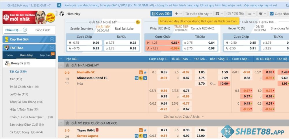Open the sort order dropdown in toolbar
Image resolution: width=289 pixels, height=139 pixels.
pyautogui.click(x=219, y=14)
